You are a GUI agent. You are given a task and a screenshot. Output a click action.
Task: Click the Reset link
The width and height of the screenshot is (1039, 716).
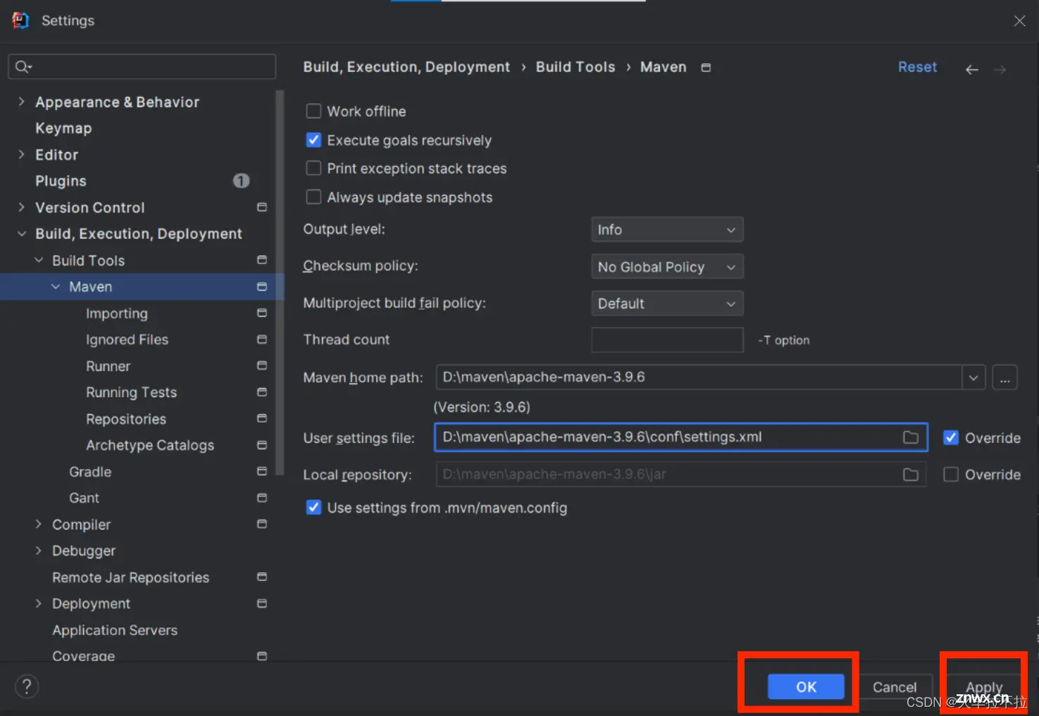917,67
